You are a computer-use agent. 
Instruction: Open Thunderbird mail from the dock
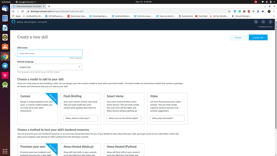pos(5,9)
